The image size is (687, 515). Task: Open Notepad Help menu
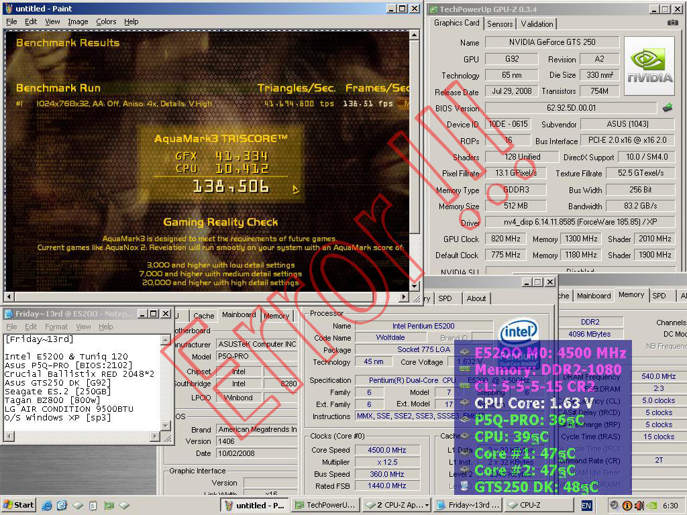(x=105, y=327)
